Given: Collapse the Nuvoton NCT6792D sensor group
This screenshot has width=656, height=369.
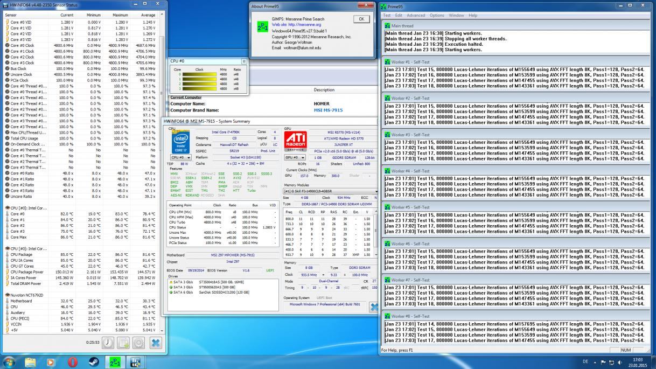Looking at the screenshot, I should [7, 295].
